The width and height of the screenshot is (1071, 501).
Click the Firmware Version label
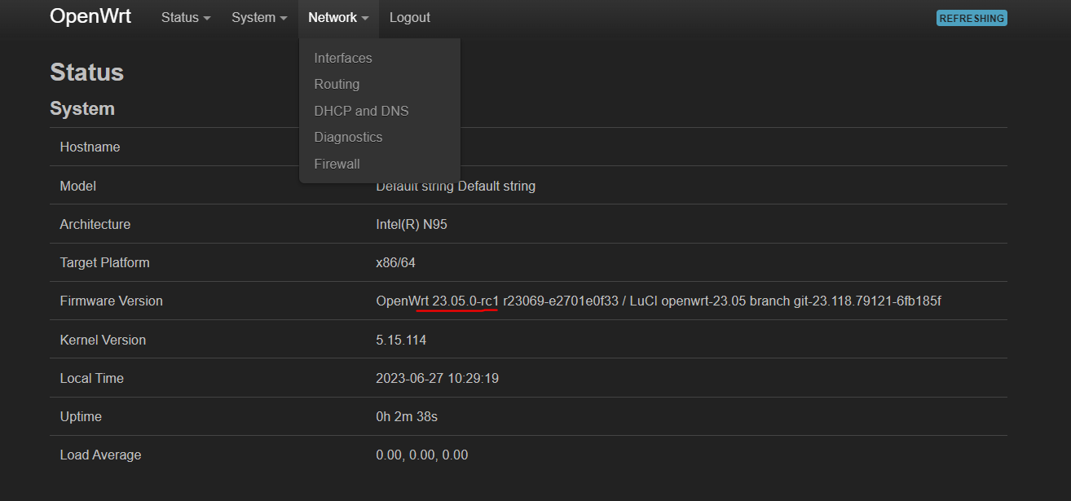(x=111, y=301)
